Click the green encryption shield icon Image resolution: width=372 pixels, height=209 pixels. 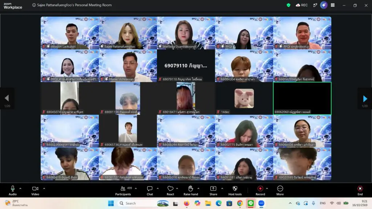coord(288,5)
